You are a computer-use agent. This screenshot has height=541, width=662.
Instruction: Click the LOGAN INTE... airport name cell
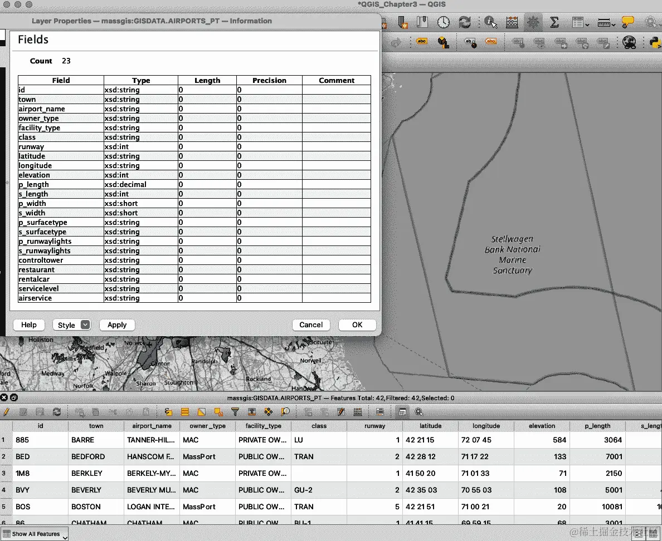[x=152, y=506]
